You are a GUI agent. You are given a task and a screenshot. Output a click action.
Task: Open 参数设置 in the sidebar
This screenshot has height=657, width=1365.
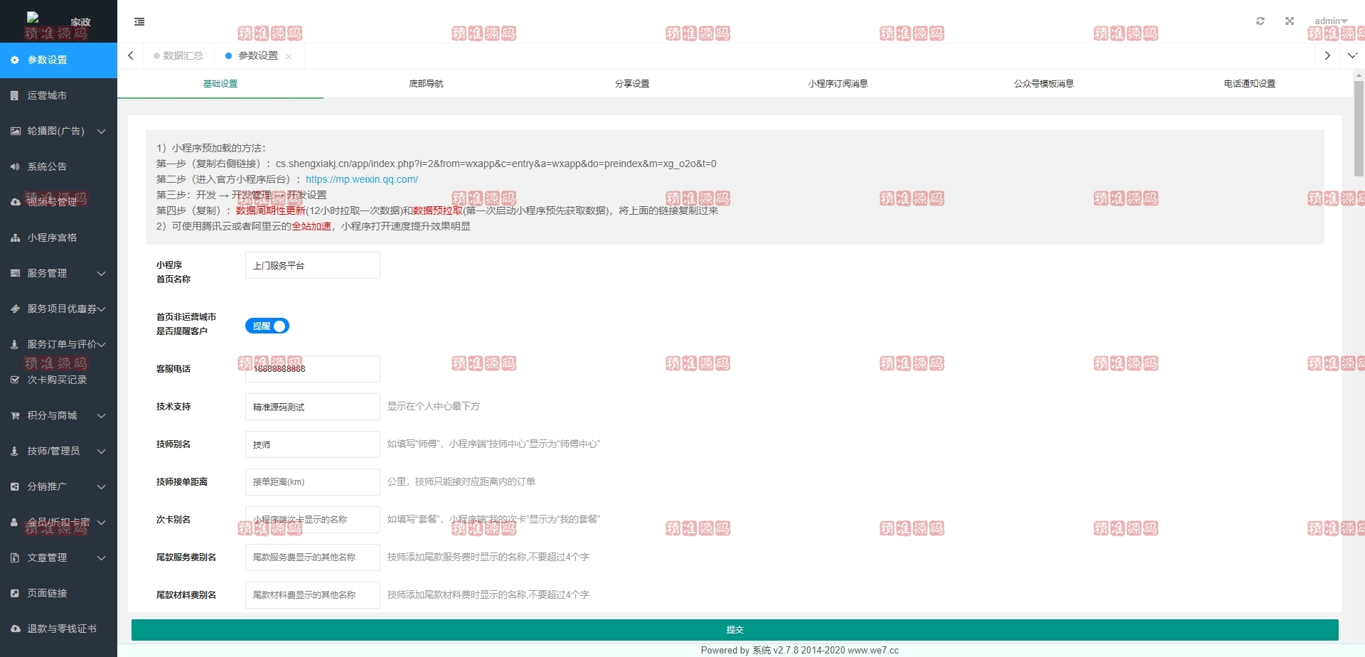(58, 60)
